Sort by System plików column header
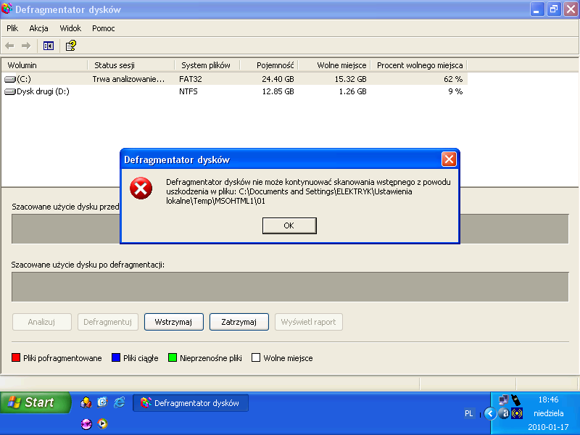The width and height of the screenshot is (580, 435). [x=207, y=65]
